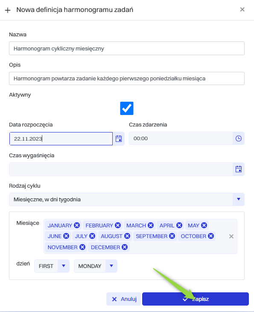Remove the MAY month chip
The width and height of the screenshot is (254, 312).
click(x=204, y=225)
